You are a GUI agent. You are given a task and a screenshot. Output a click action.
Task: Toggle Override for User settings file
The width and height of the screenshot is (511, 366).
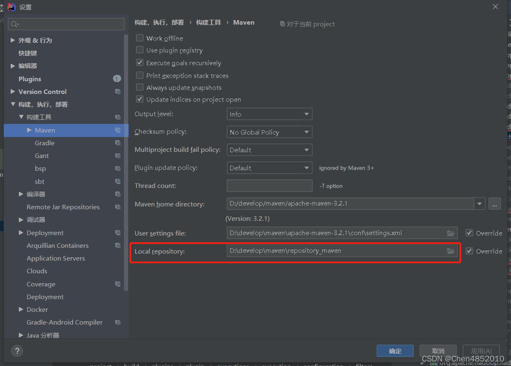click(470, 233)
